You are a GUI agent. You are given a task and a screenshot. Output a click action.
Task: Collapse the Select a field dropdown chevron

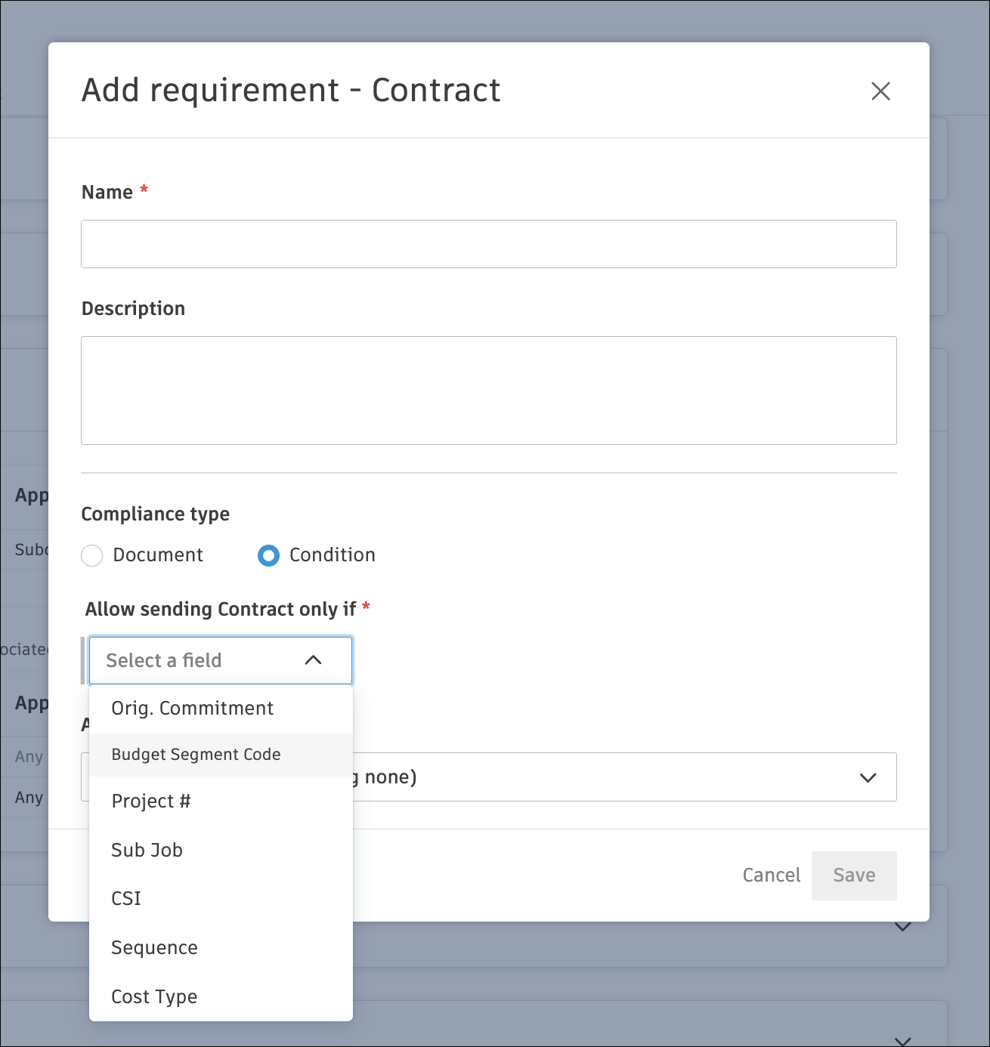click(313, 659)
